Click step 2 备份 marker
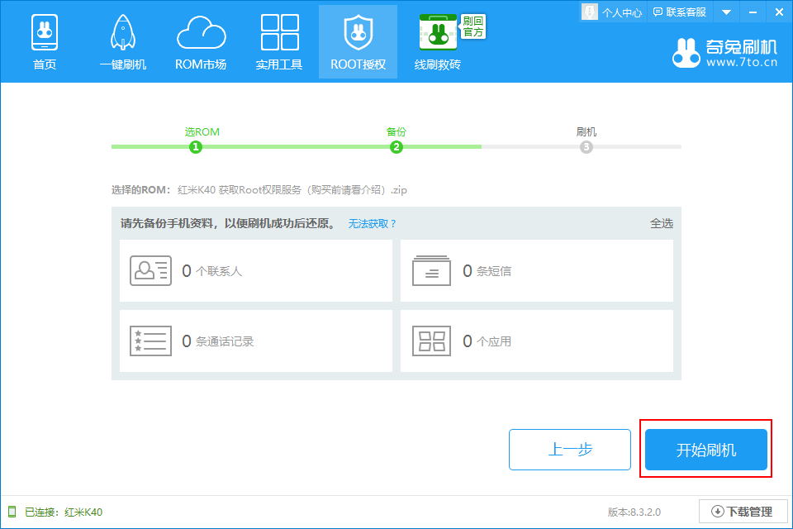 pyautogui.click(x=396, y=147)
